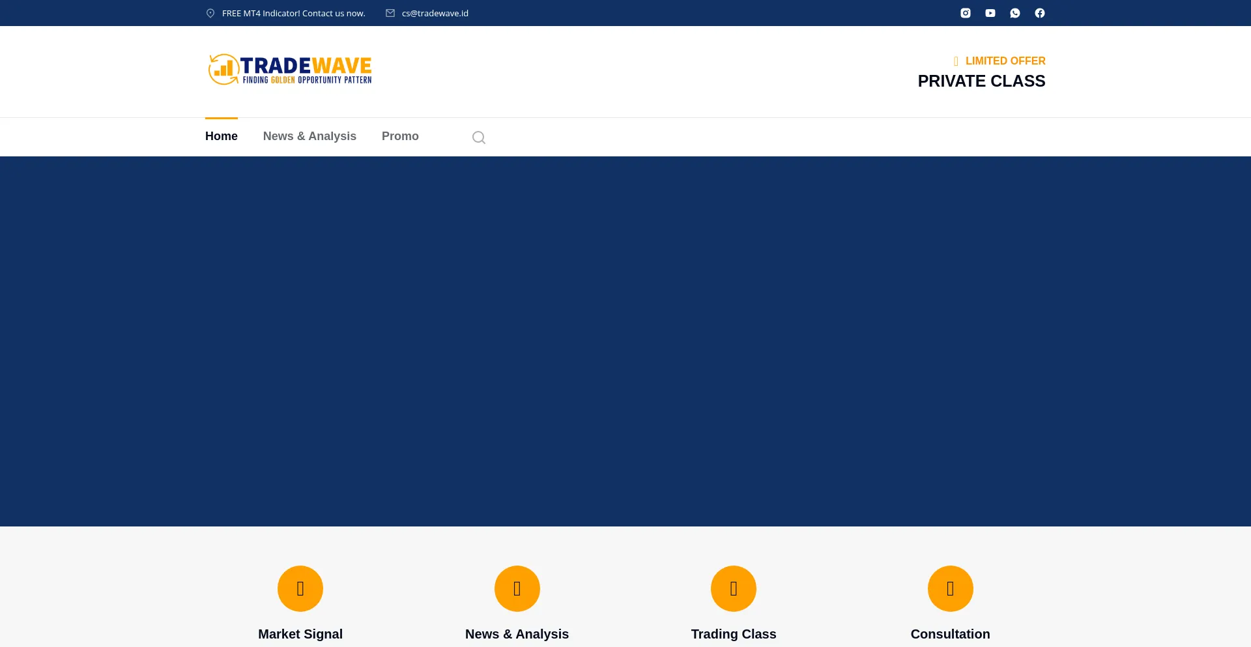Open the Facebook icon in the top bar
1251x647 pixels.
coord(1039,12)
